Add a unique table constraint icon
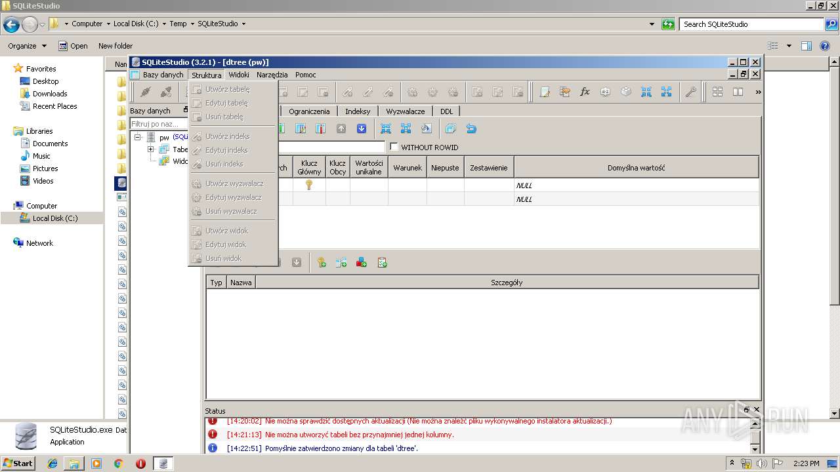 (362, 263)
